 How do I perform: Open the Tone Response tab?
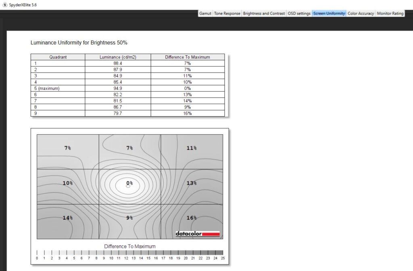coord(227,13)
